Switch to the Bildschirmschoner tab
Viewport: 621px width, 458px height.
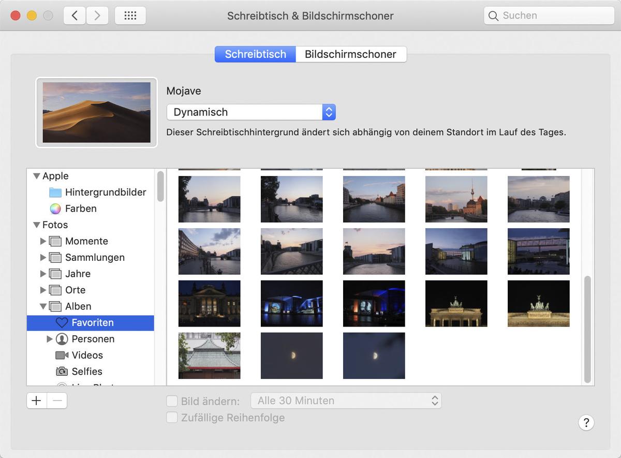pos(350,54)
